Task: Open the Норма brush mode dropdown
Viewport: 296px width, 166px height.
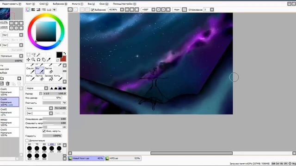Action: point(37,88)
